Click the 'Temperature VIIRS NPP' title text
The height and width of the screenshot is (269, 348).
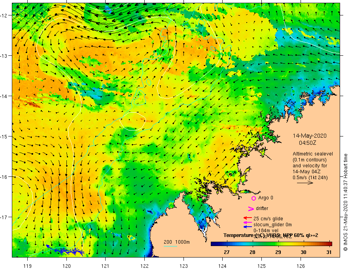270,235
